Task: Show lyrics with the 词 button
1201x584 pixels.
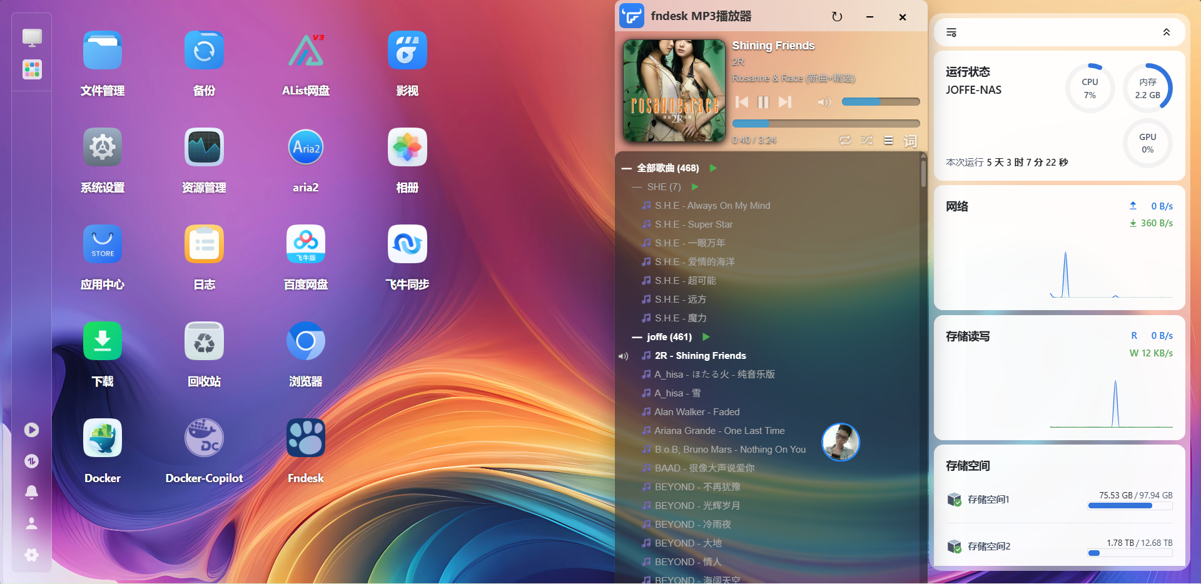Action: (910, 141)
